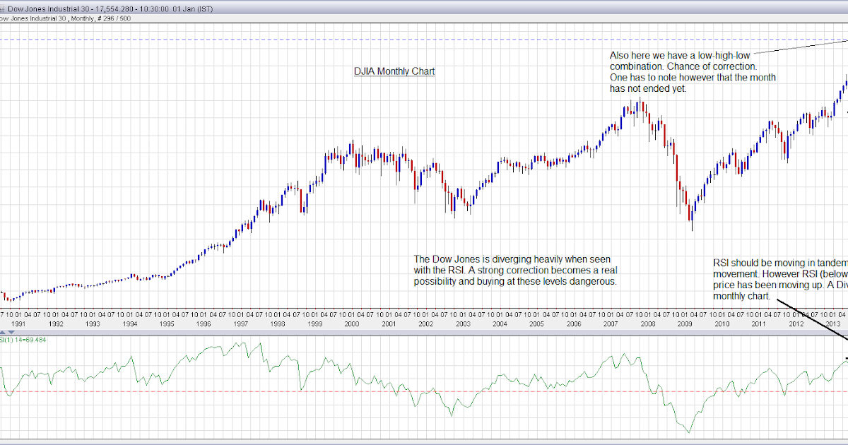848x445 pixels.
Task: Click the 2011 year label on the axis
Action: 758,324
